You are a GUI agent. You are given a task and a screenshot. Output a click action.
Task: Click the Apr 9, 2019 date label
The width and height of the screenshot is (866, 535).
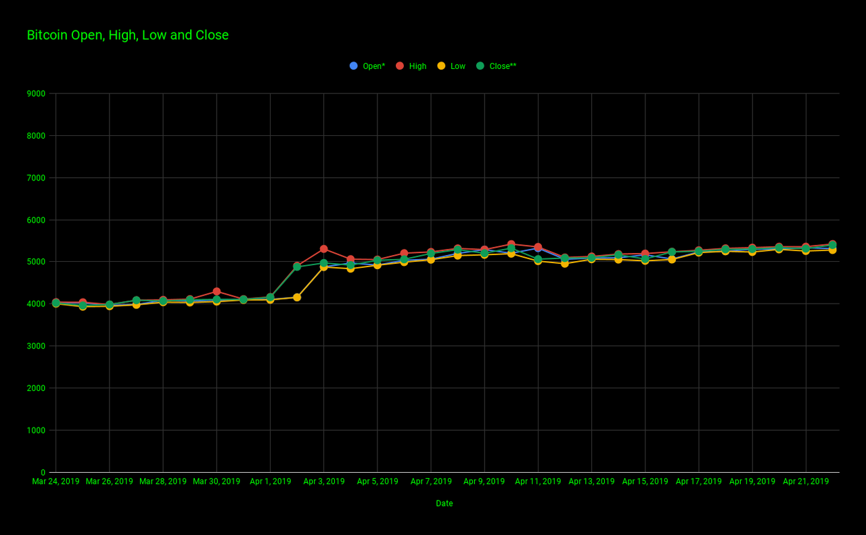[484, 482]
